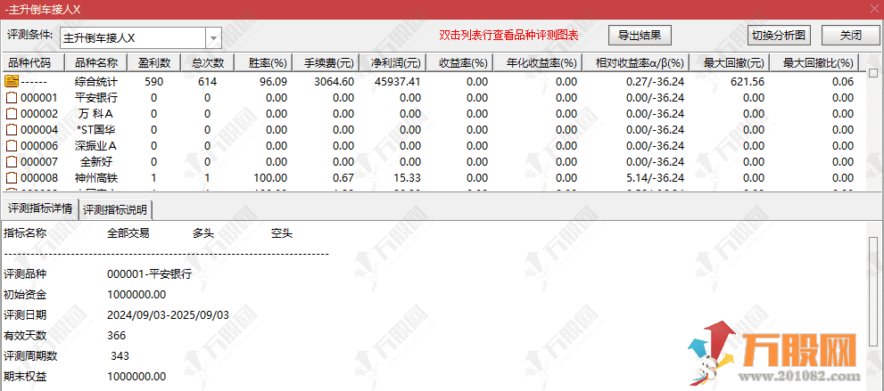This screenshot has width=884, height=391.
Task: Select the 万 科A row name
Action: pyautogui.click(x=96, y=114)
